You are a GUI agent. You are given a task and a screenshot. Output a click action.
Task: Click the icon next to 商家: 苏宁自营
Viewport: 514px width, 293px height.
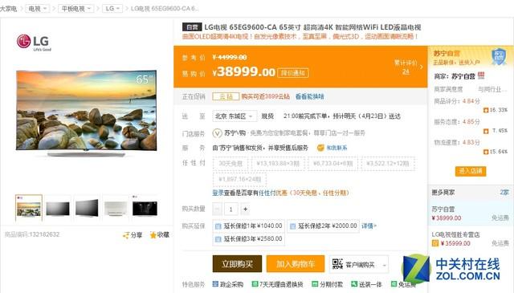tap(481, 75)
